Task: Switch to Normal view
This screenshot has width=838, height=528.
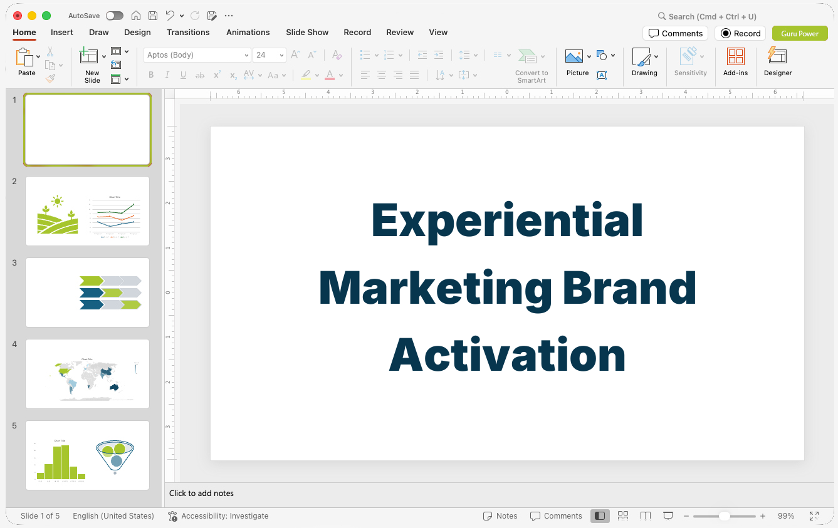Action: (600, 516)
